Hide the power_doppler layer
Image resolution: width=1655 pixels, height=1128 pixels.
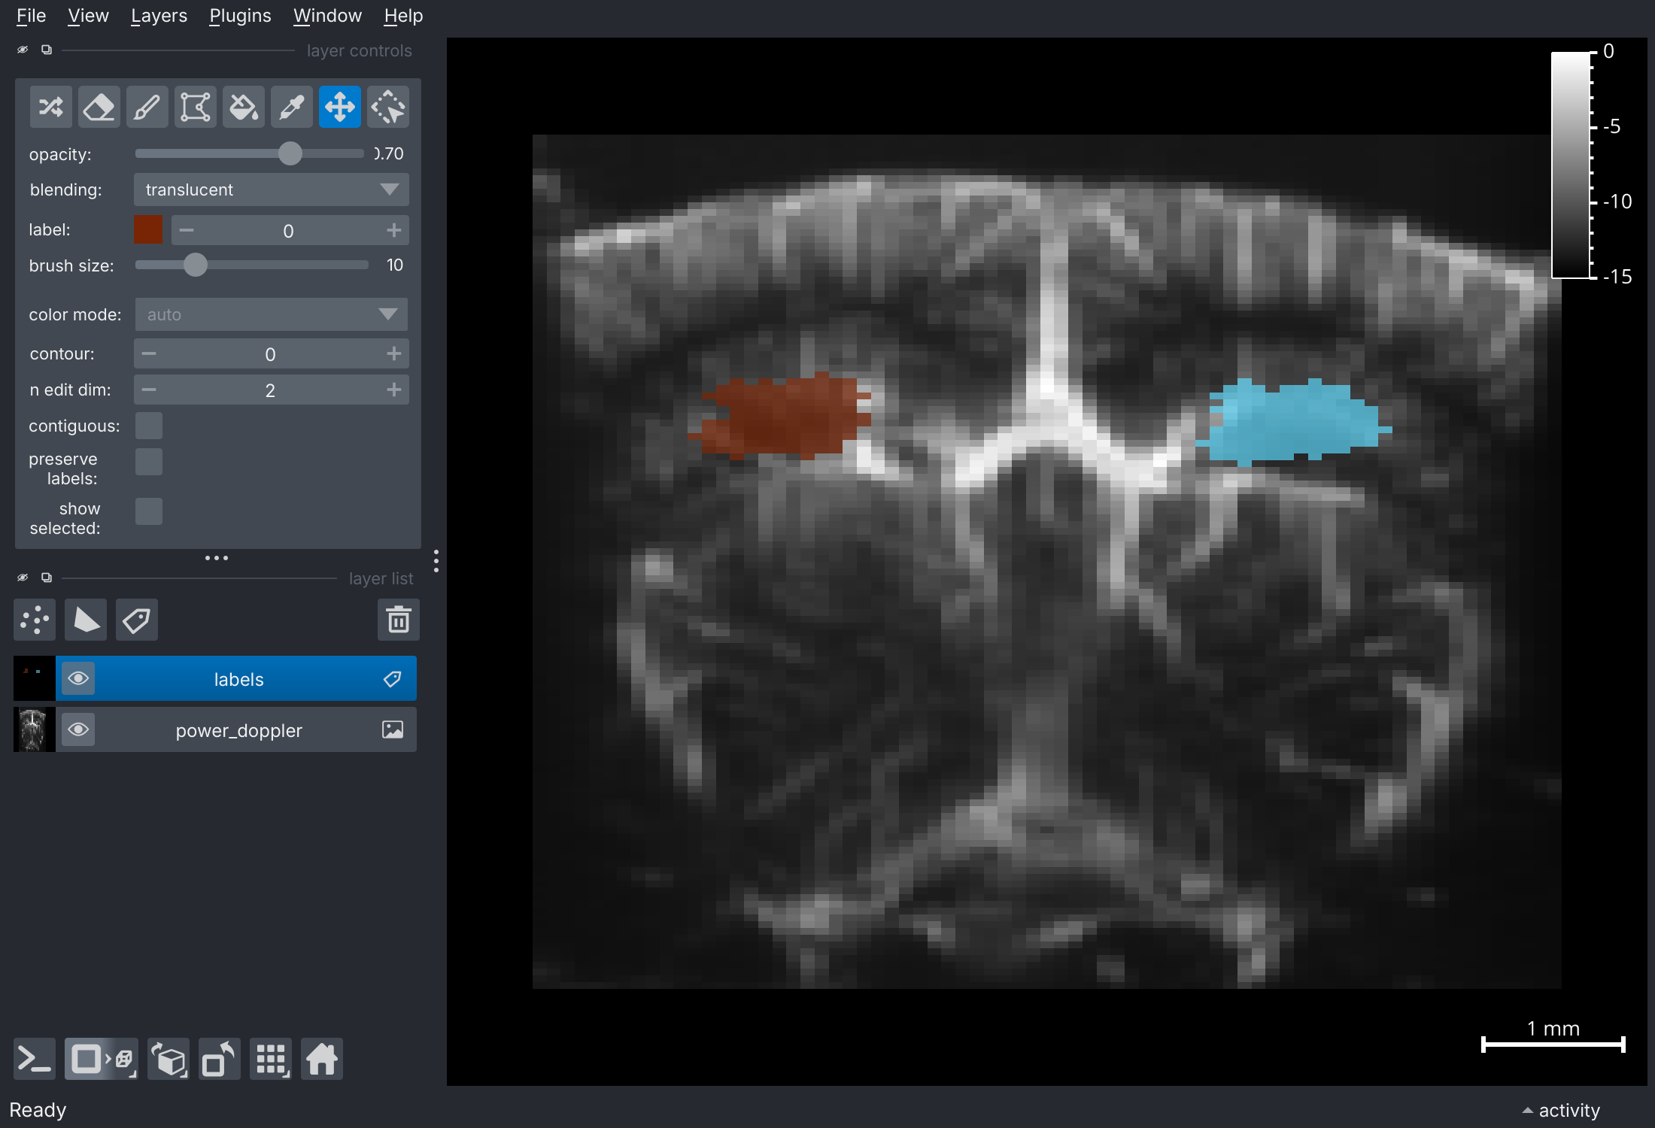click(x=78, y=729)
